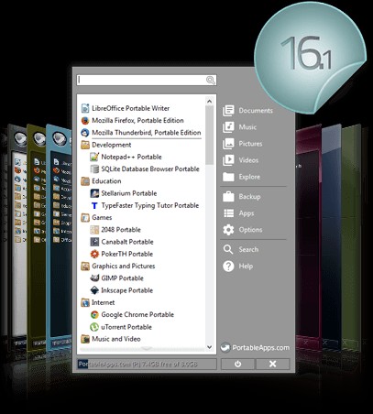Click the app list scrollbar thumb

tap(210, 136)
